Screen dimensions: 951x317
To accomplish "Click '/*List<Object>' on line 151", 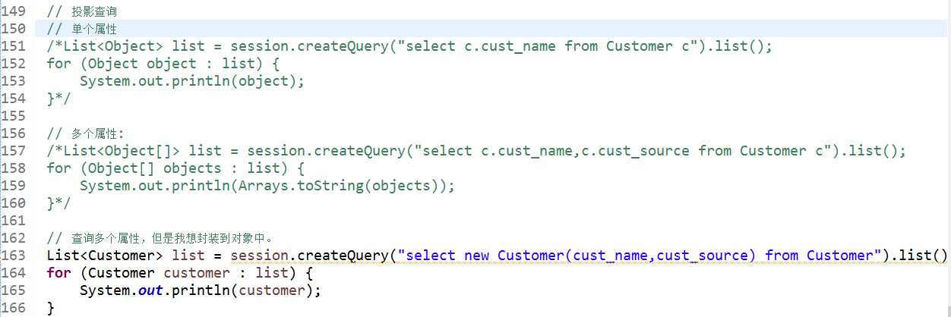I will pyautogui.click(x=105, y=46).
